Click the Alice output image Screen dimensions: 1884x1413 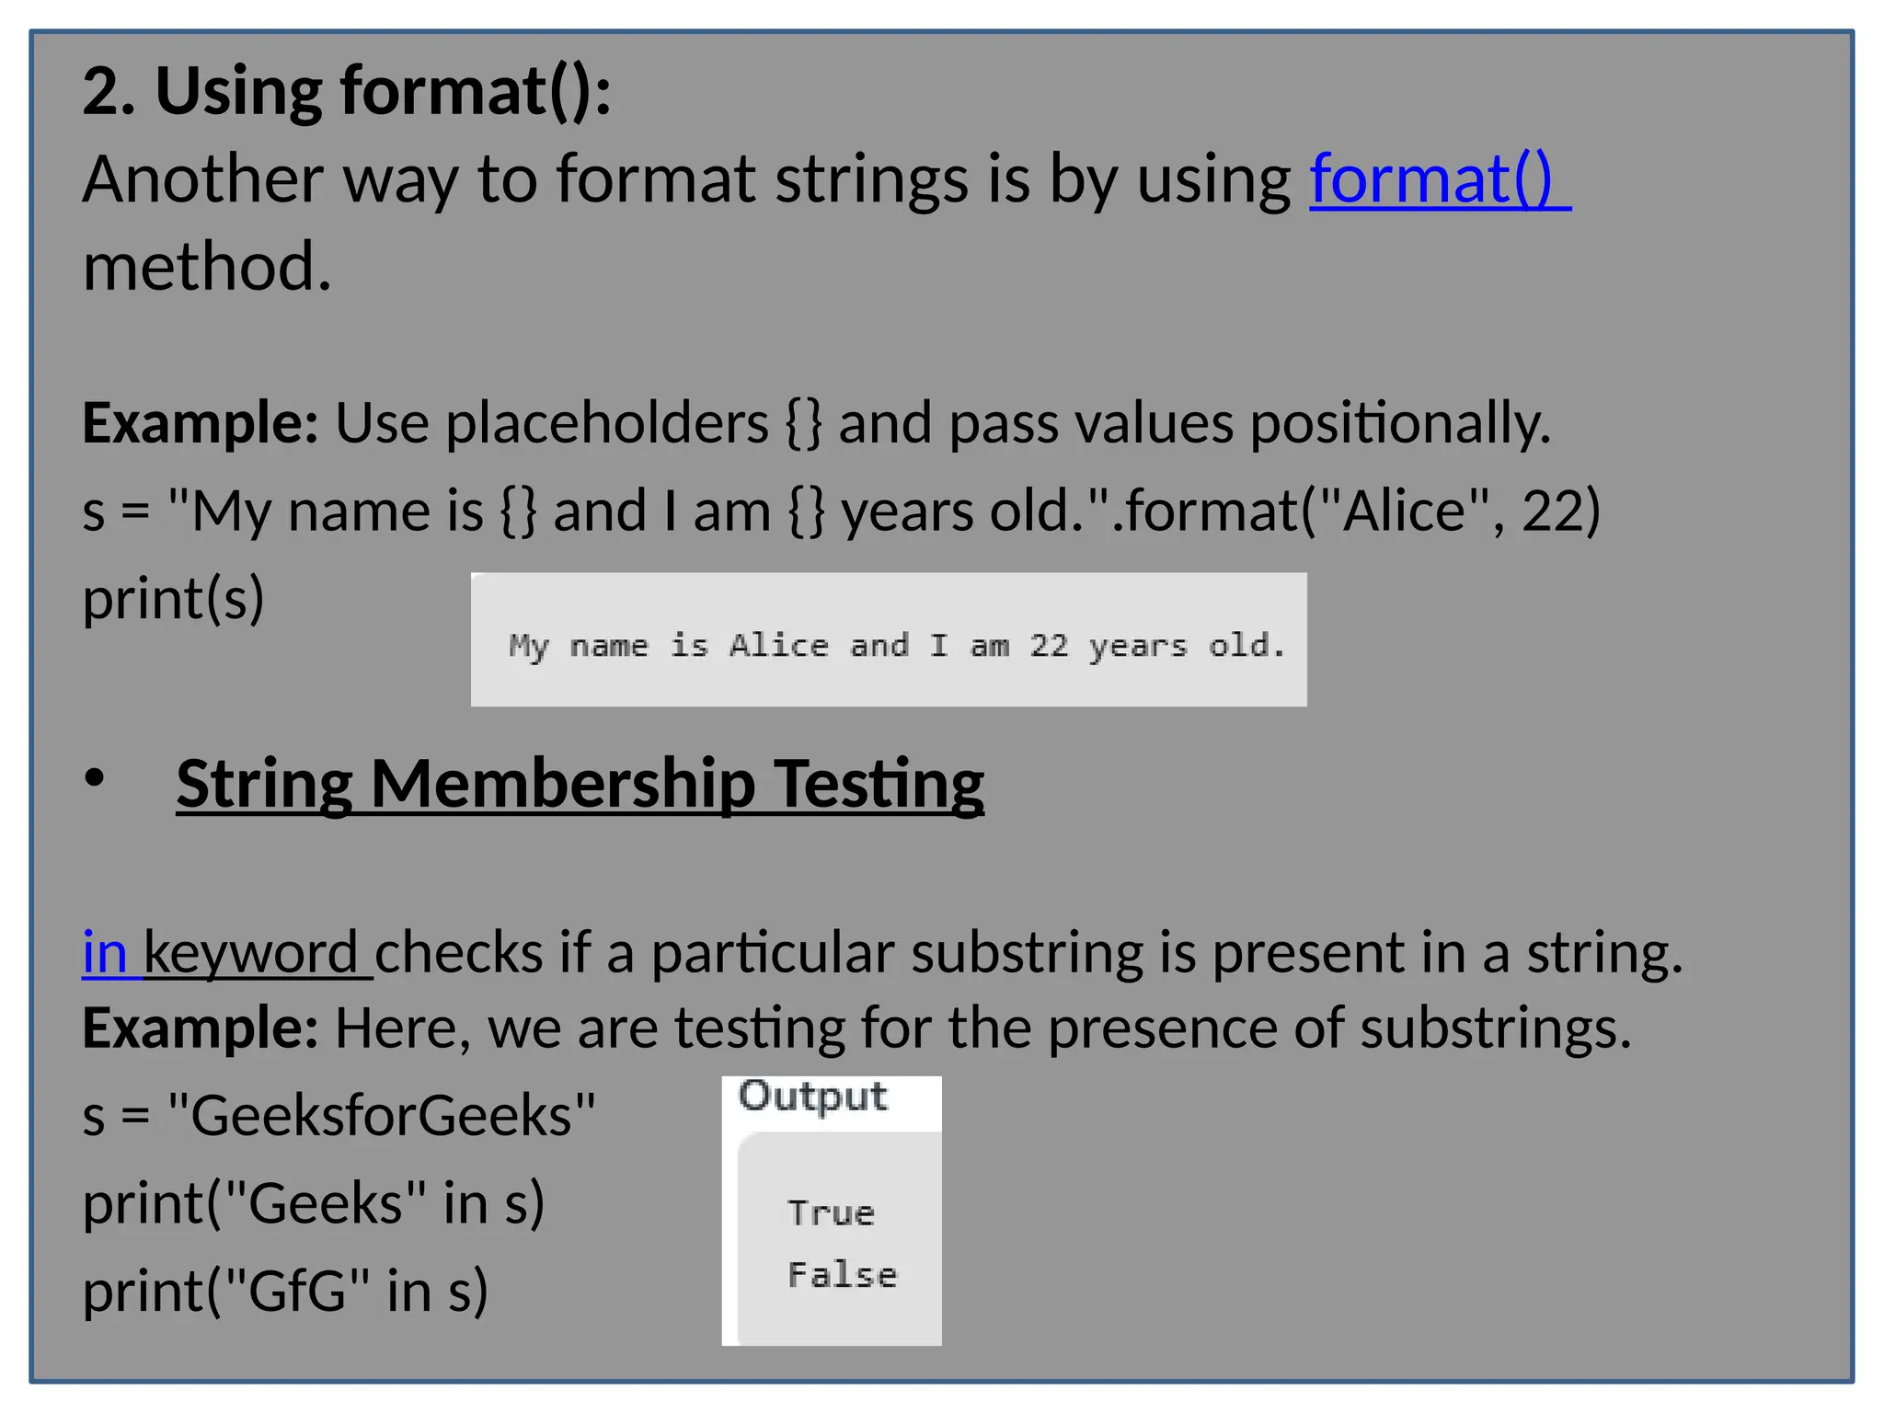click(x=888, y=640)
